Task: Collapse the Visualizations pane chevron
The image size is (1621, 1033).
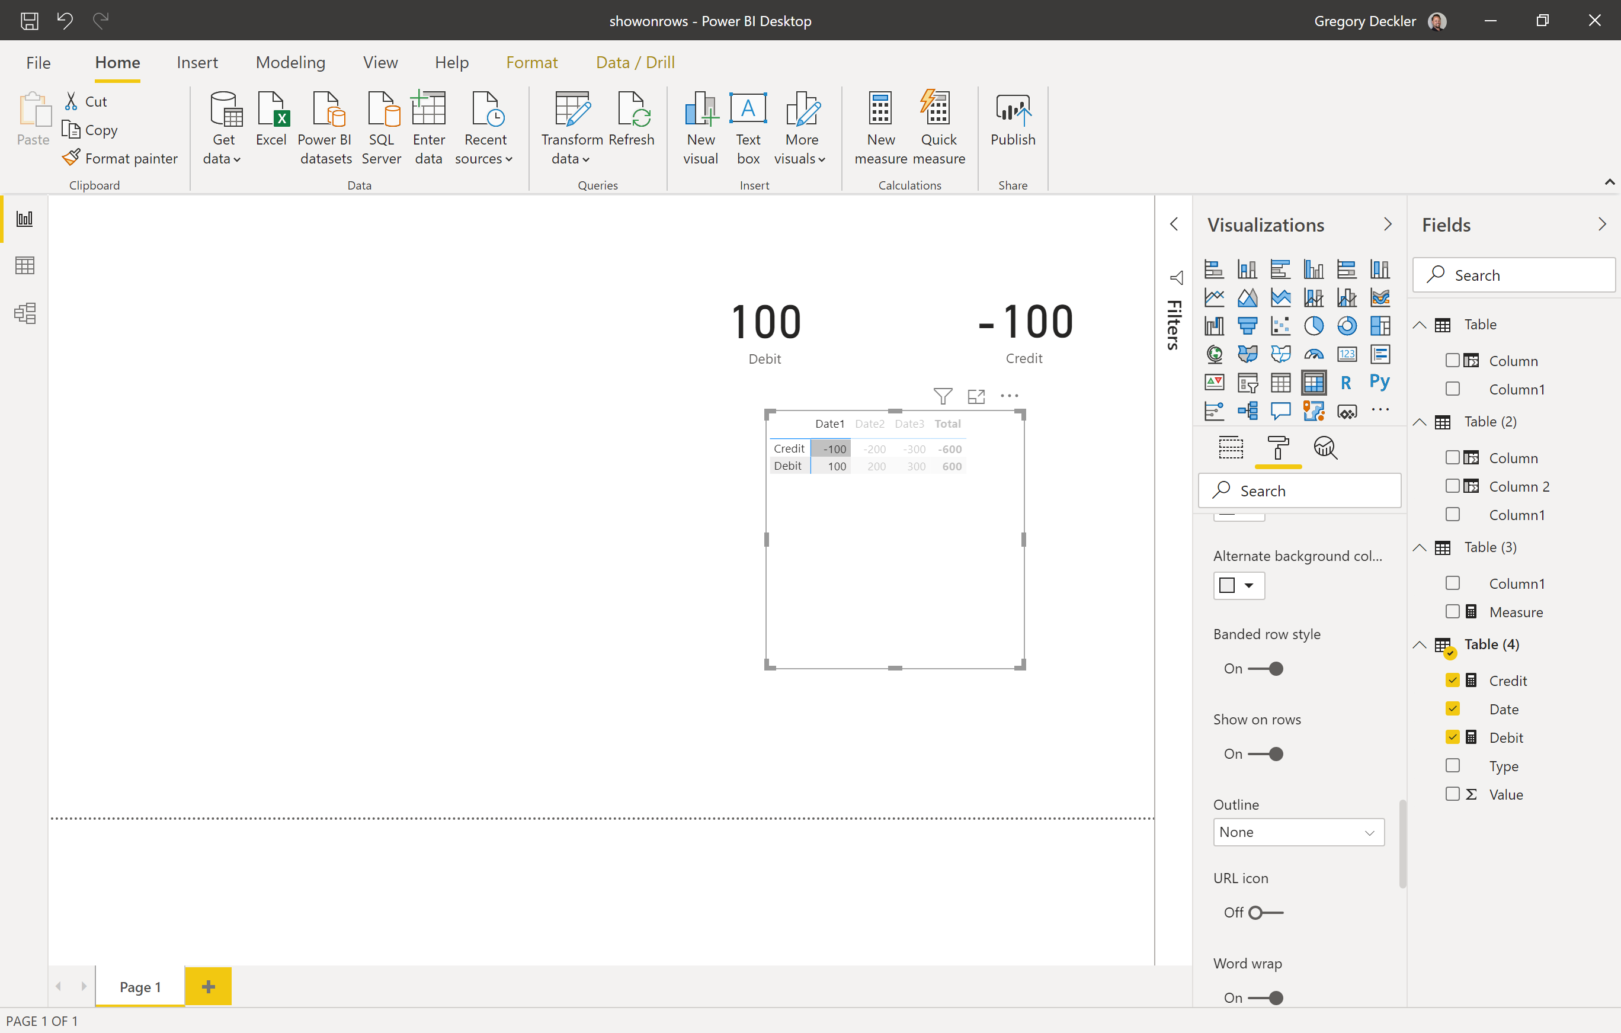Action: [1387, 224]
